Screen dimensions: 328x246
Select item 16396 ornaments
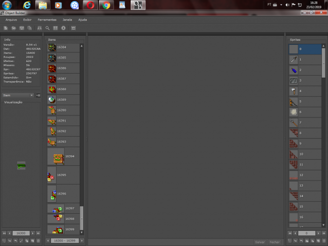[x=63, y=194]
